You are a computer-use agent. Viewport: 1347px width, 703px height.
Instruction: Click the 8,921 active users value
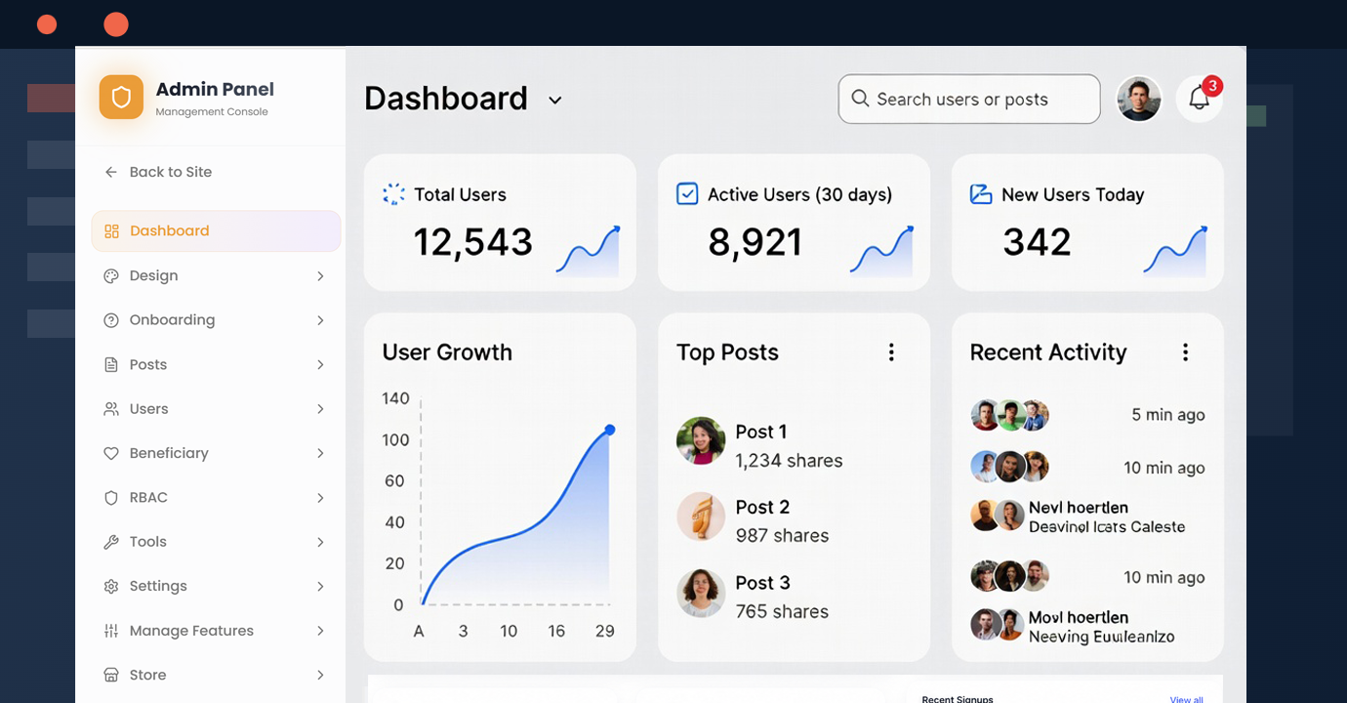coord(755,242)
